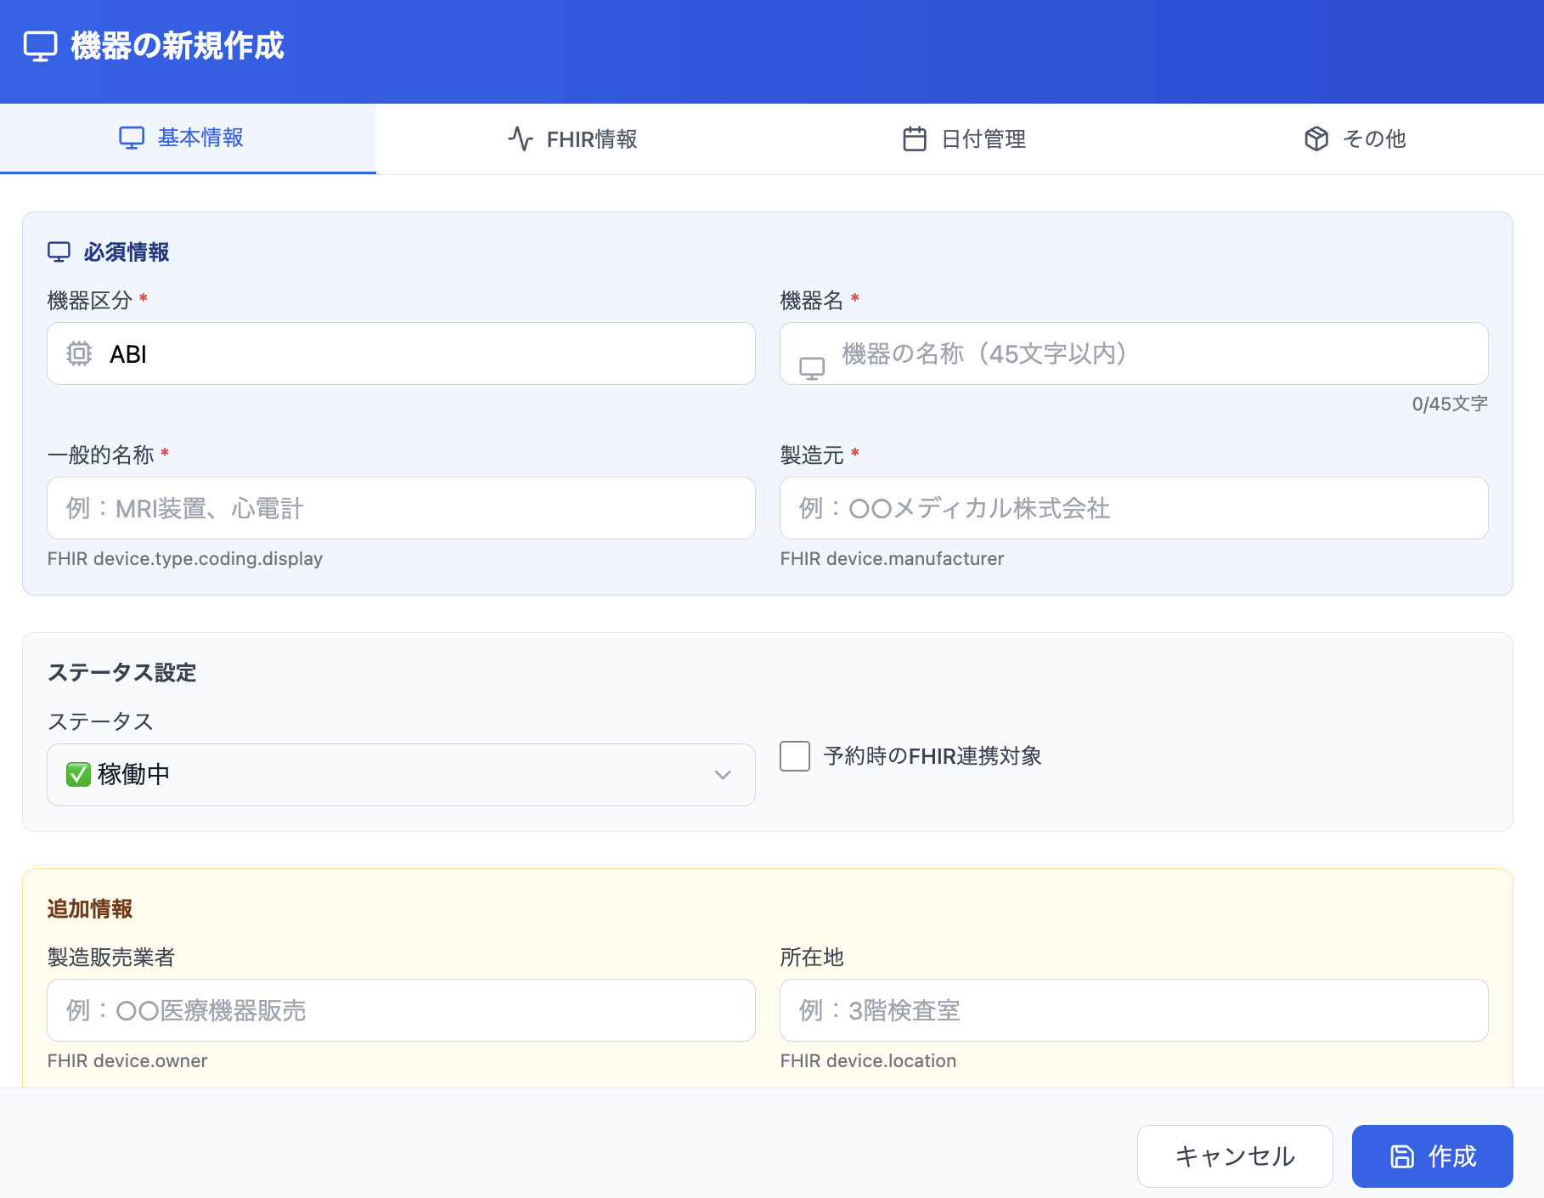Focus the 一般的名称 input field
Image resolution: width=1544 pixels, height=1198 pixels.
click(401, 508)
